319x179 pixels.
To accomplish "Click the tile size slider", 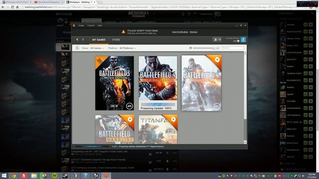I will tap(204, 48).
